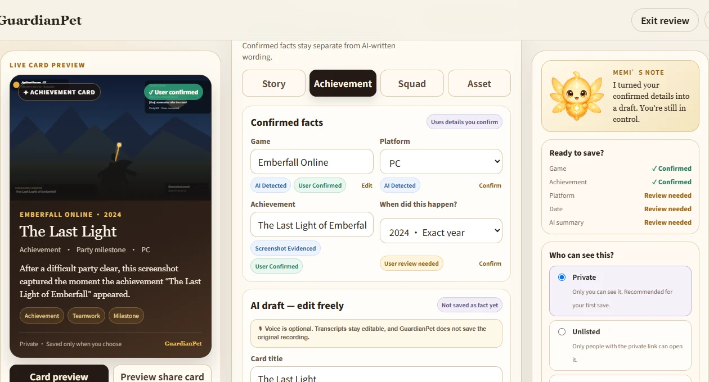
Task: Click The Last Light card heading
Action: 68,231
